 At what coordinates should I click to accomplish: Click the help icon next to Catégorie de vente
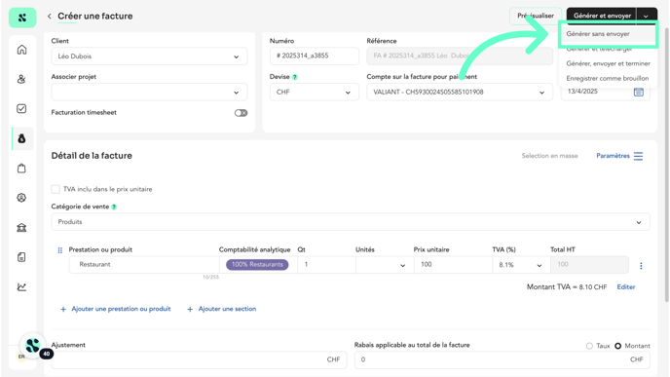point(114,207)
